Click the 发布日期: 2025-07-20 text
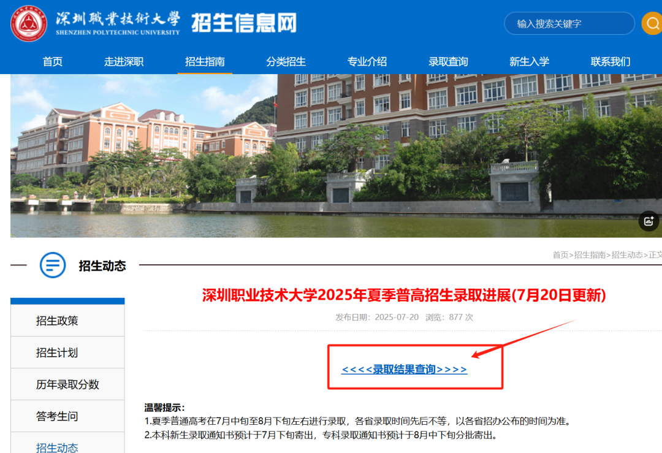The height and width of the screenshot is (453, 662). tap(377, 317)
